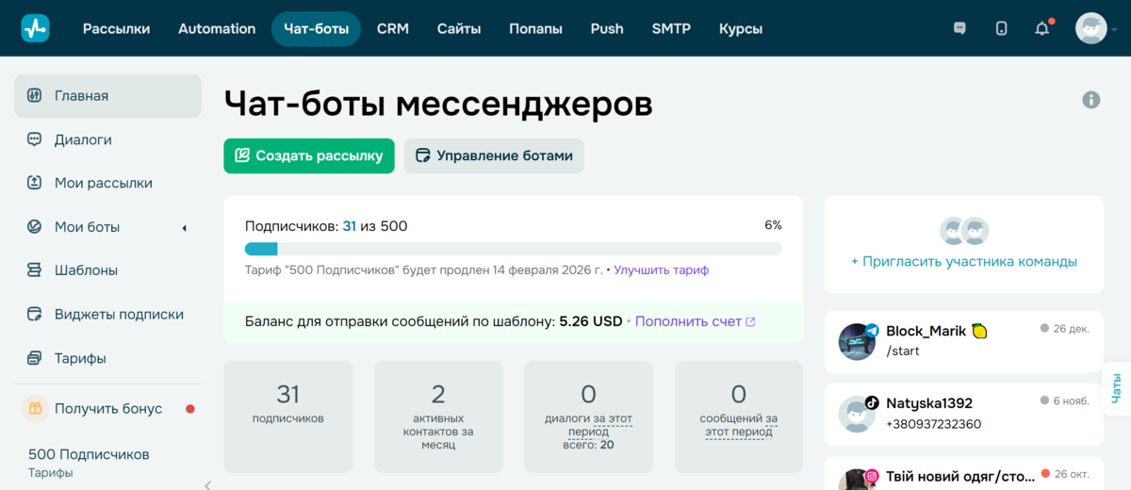This screenshot has width=1131, height=490.
Task: Click Получить бонус in the sidebar
Action: coord(107,409)
